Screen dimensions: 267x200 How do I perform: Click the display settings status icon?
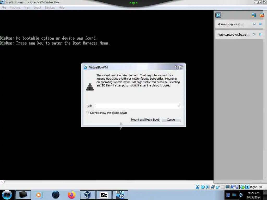[227, 187]
